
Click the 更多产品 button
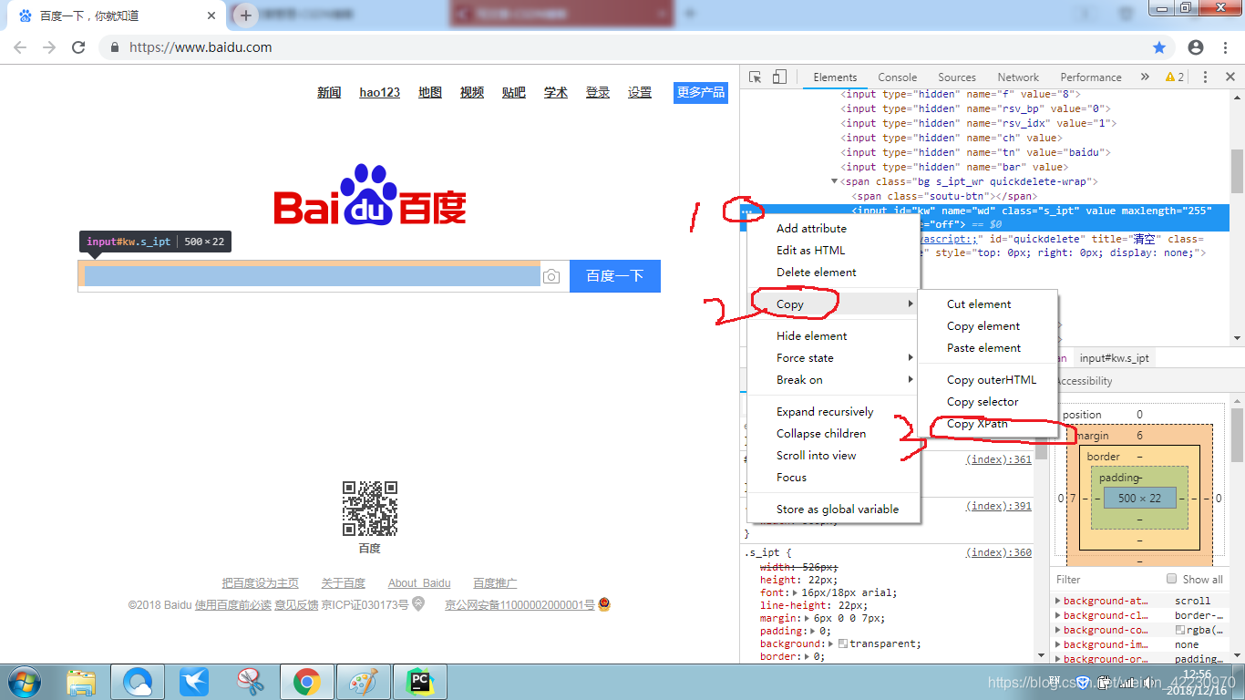(701, 93)
